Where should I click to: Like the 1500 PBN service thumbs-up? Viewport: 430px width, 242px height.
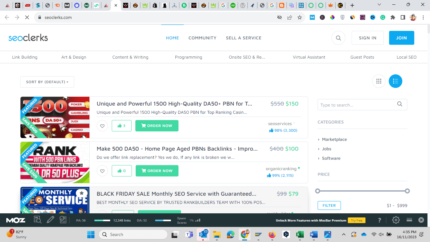(x=122, y=126)
